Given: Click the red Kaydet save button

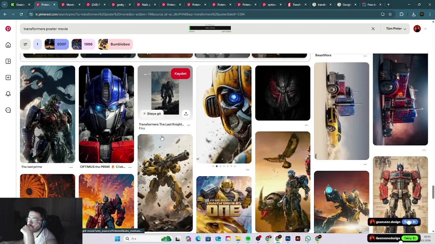Looking at the screenshot, I should tap(180, 74).
